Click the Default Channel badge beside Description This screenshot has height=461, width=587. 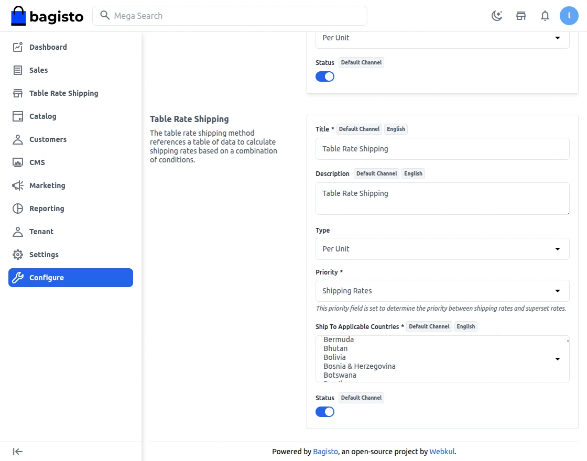pyautogui.click(x=376, y=173)
